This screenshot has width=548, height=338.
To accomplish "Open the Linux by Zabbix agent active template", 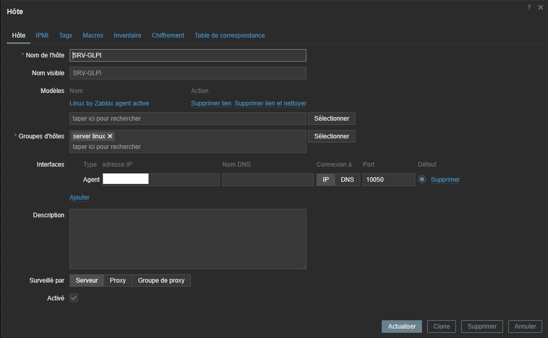I will coord(109,103).
